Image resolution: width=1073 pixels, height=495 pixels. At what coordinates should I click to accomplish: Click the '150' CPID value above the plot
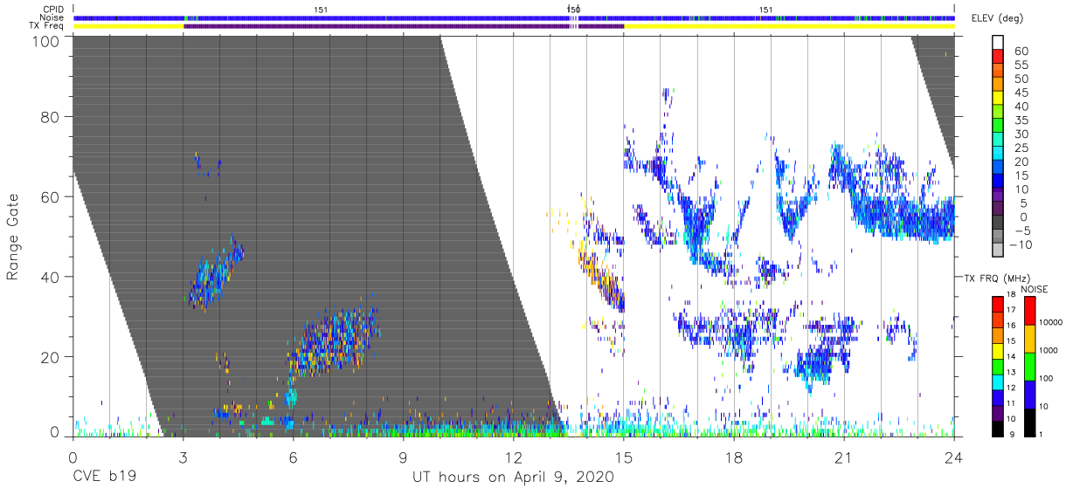(573, 10)
